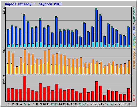This screenshot has width=137, height=107.
Task: Click the Pliki legend label
Action: [x=134, y=29]
